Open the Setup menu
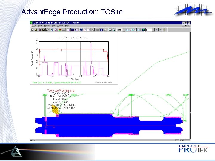 [40, 26]
